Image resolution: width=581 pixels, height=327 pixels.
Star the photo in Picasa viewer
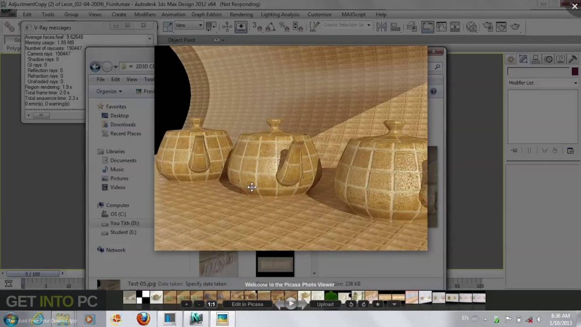coord(377,304)
